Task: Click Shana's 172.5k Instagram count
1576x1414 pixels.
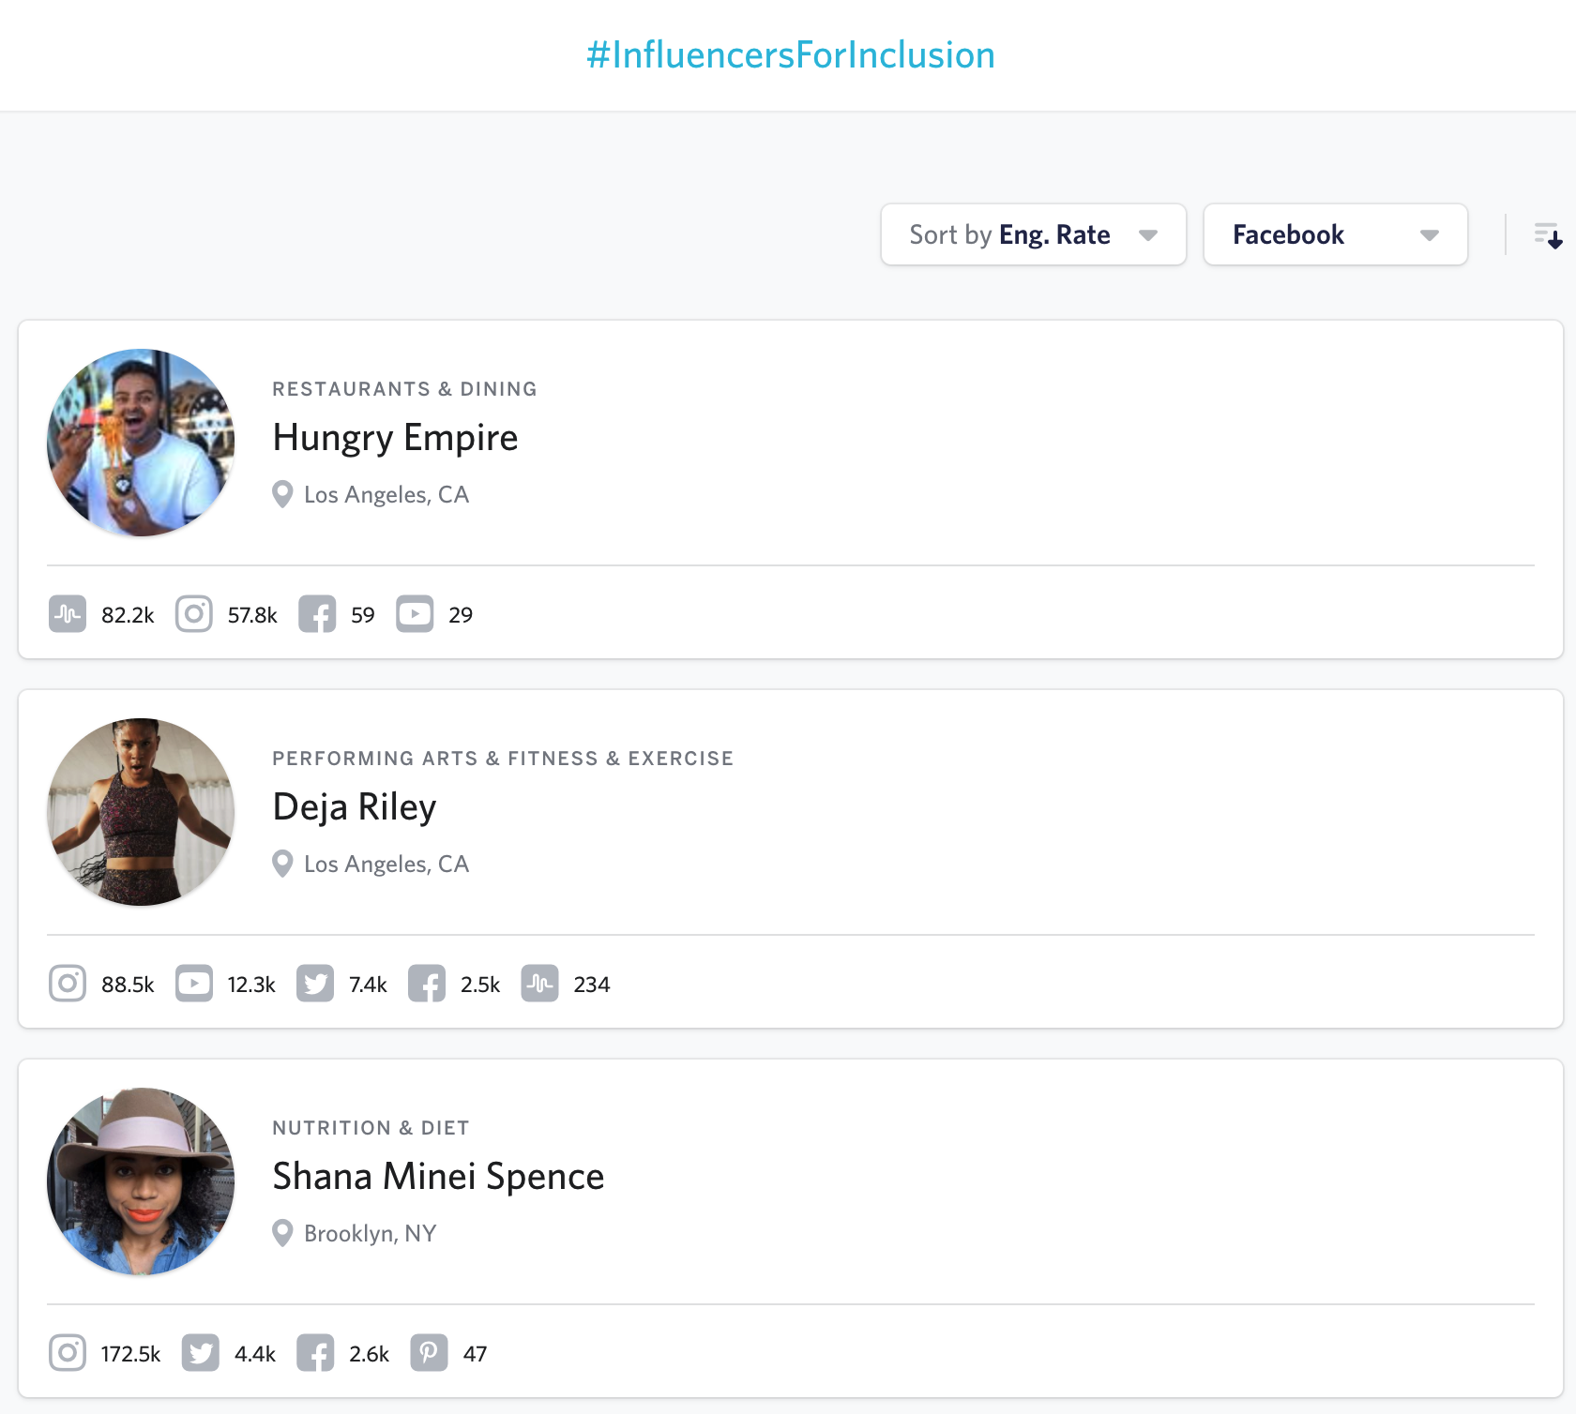Action: pos(131,1354)
